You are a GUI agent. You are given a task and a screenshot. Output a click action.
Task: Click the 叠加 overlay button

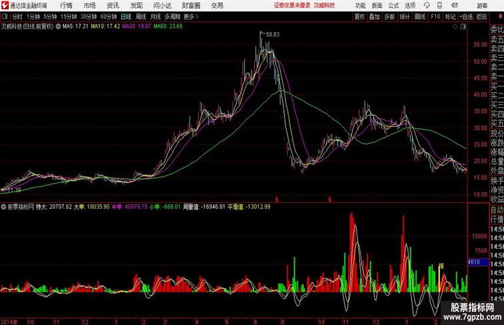375,17
